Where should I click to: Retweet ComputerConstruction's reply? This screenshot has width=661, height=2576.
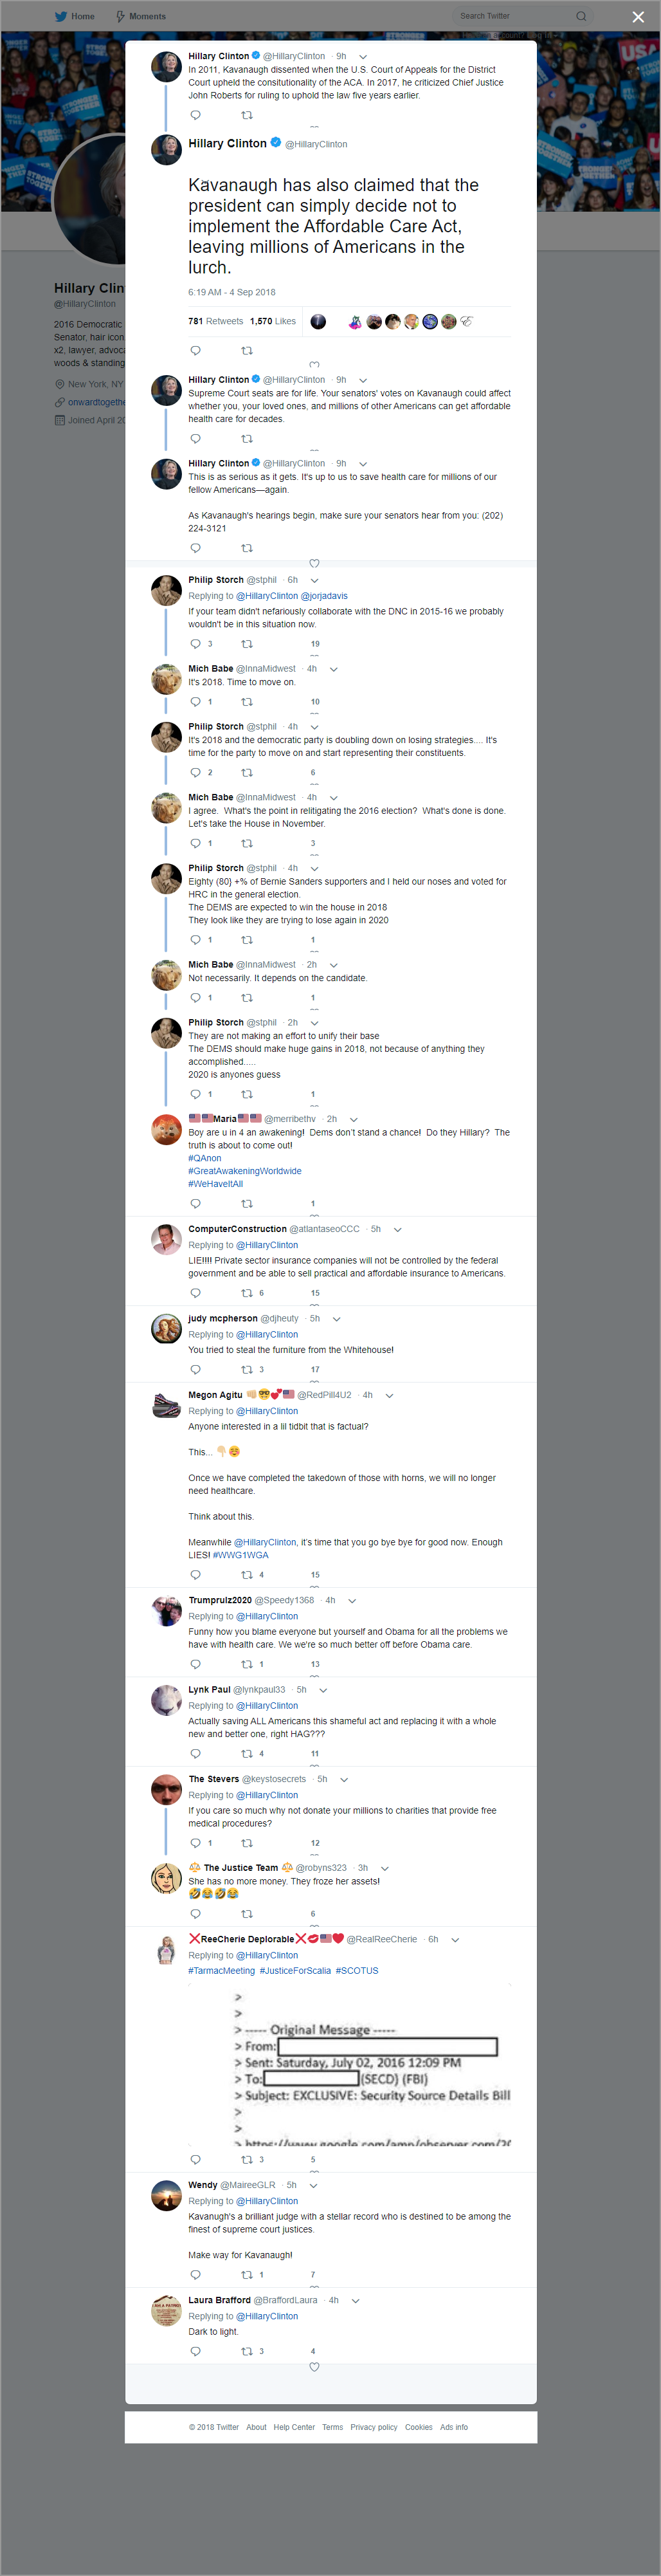pos(247,1293)
